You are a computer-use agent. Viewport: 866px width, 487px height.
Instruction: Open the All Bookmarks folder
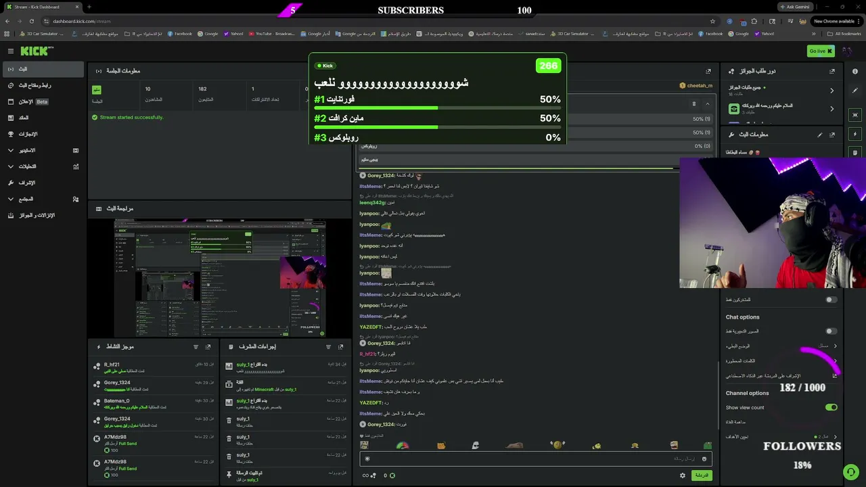pos(844,34)
